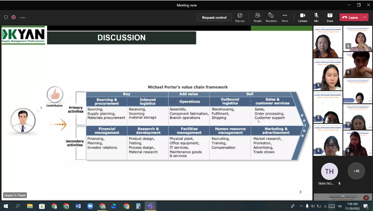This screenshot has width=373, height=211.
Task: Expand the self-view preview chevron
Action: [x=343, y=196]
